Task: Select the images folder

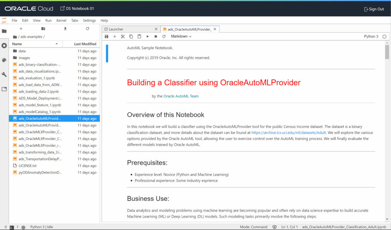Action: [x=54, y=58]
